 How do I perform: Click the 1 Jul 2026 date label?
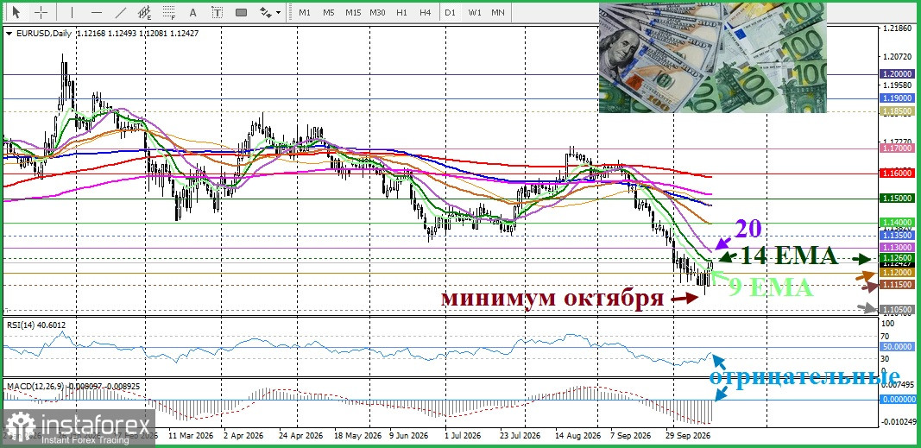click(464, 437)
